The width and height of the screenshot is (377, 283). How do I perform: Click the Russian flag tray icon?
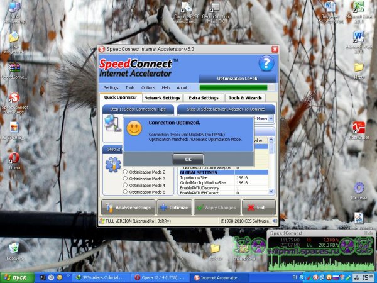click(x=336, y=278)
